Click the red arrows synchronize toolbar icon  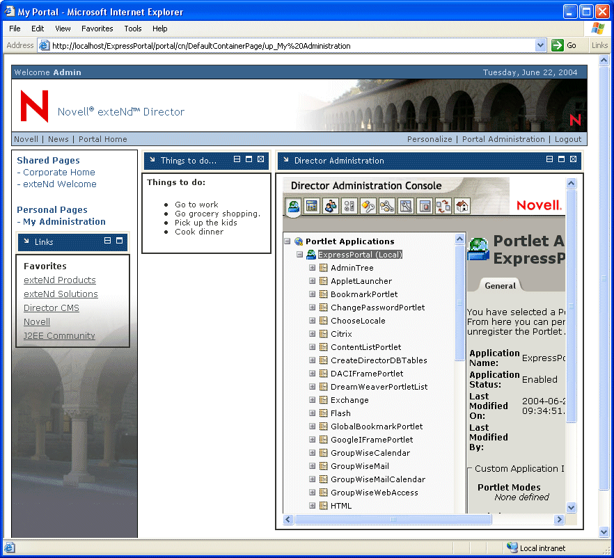pyautogui.click(x=443, y=206)
